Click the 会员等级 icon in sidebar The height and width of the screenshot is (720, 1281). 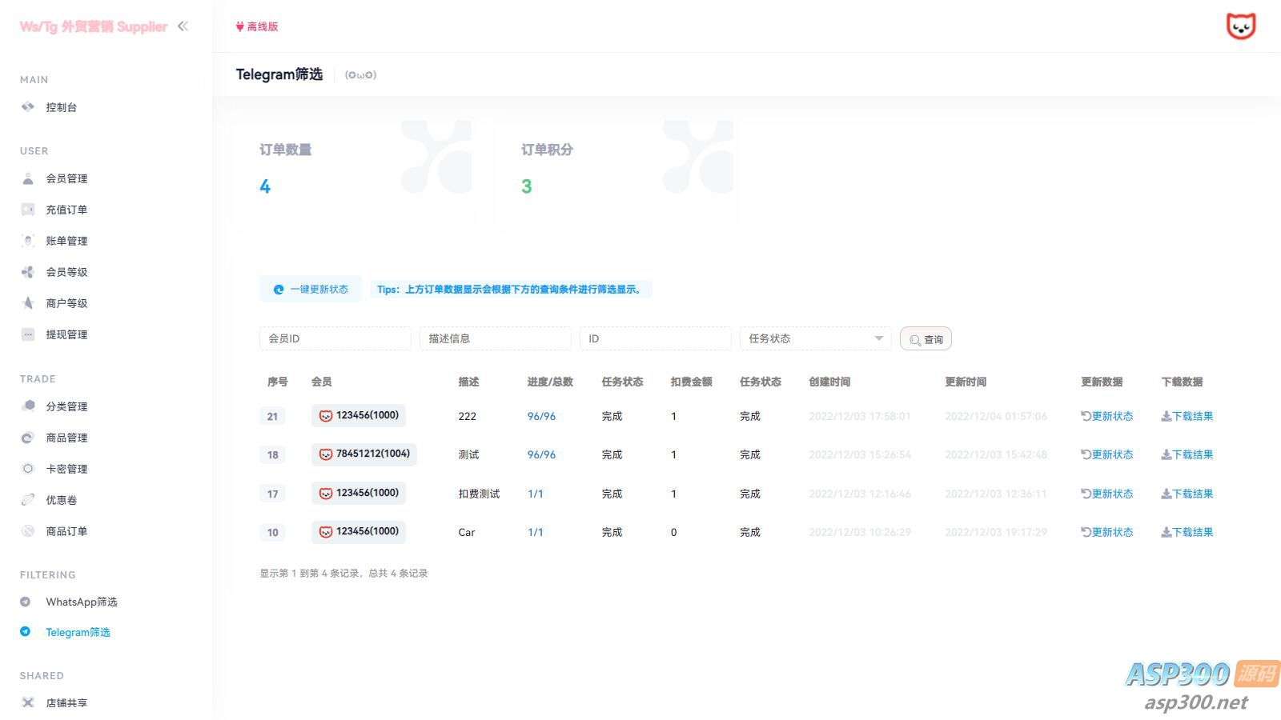coord(28,272)
